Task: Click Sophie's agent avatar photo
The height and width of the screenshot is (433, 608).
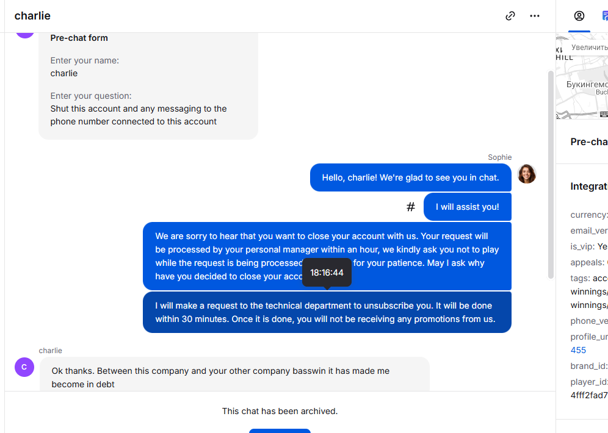Action: pyautogui.click(x=527, y=174)
